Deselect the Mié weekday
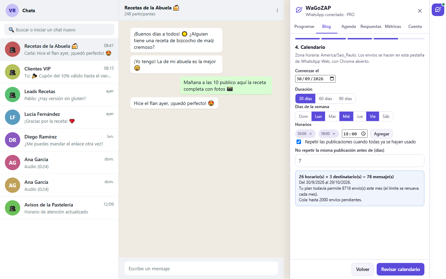The width and height of the screenshot is (446, 279). 346,116
